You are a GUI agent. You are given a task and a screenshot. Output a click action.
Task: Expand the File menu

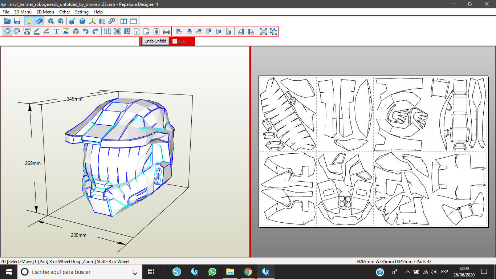[6, 12]
